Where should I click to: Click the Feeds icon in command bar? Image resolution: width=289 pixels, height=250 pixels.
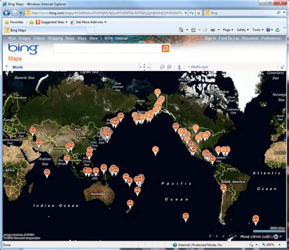point(193,30)
